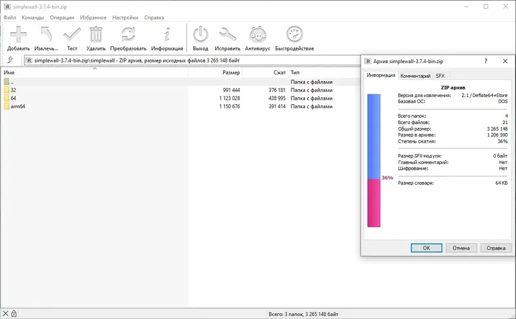Select packed value 391 414

point(277,106)
